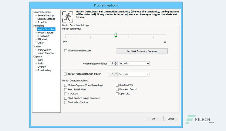Open the disabled restart trigger Seconds dropdown
Image resolution: width=226 pixels, height=131 pixels.
(134, 74)
